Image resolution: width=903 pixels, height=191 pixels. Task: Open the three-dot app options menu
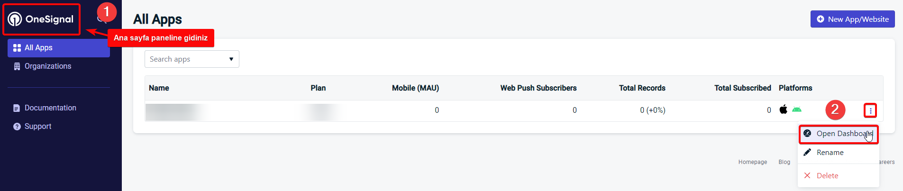(x=870, y=110)
